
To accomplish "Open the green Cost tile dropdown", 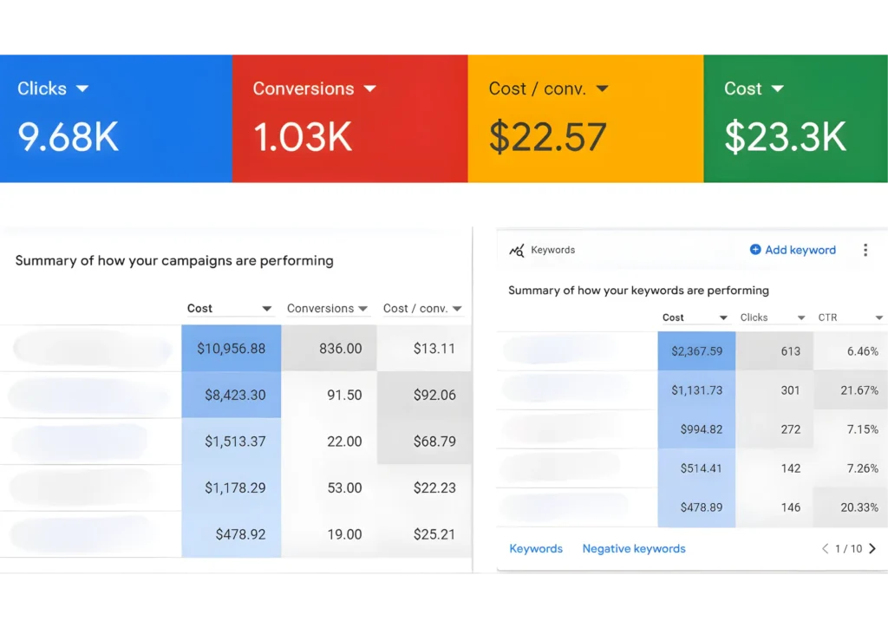I will tap(777, 88).
